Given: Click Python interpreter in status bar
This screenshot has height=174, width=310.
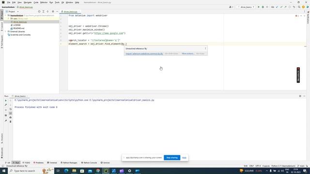Looking at the screenshot, I should [x=283, y=166].
